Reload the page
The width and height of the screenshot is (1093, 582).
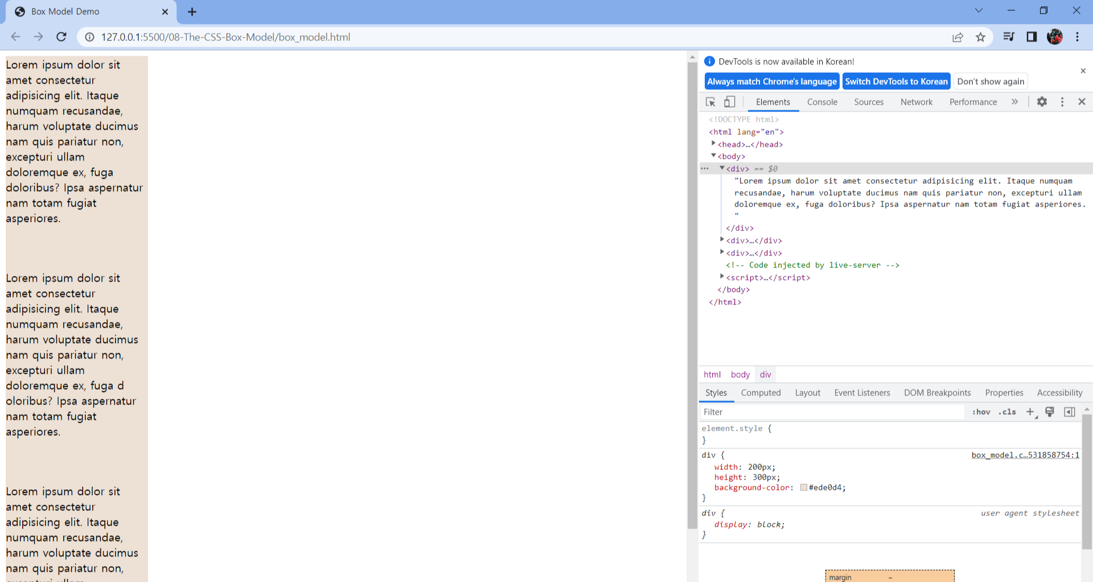point(61,37)
